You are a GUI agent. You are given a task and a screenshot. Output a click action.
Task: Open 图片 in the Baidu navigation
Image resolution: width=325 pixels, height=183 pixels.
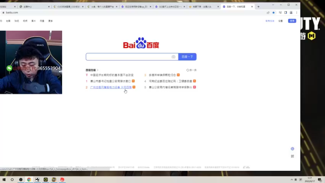click(x=33, y=21)
